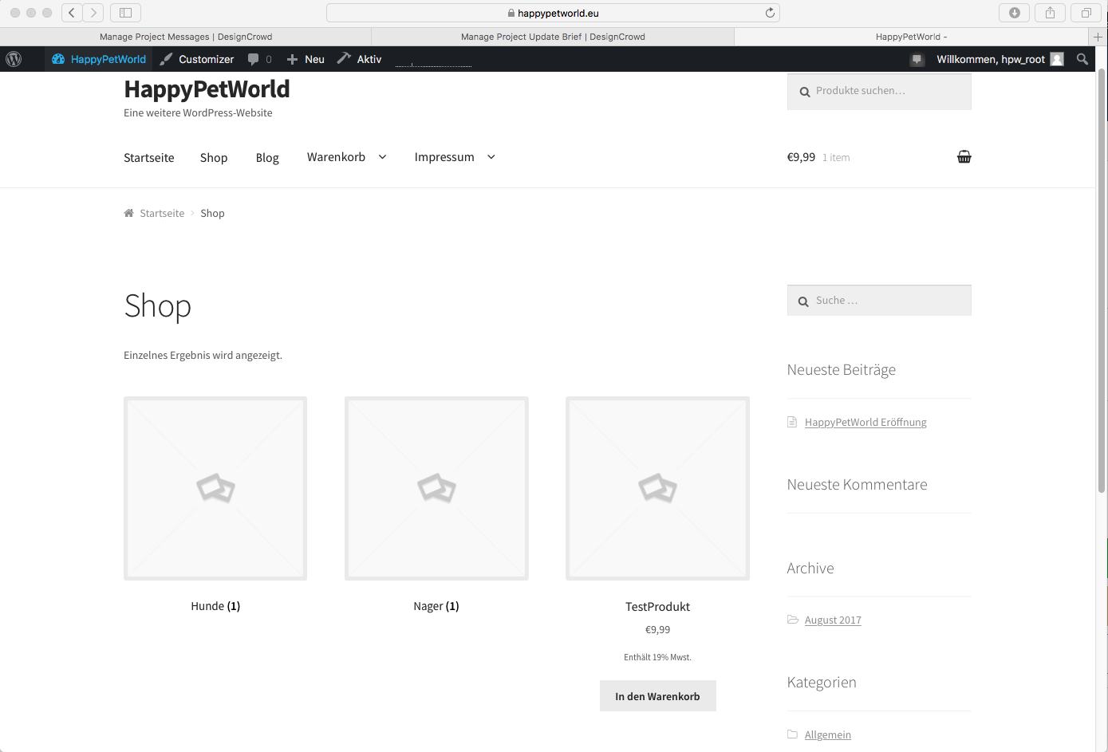The width and height of the screenshot is (1108, 752).
Task: Show all tabs overview in Safari
Action: [1086, 13]
